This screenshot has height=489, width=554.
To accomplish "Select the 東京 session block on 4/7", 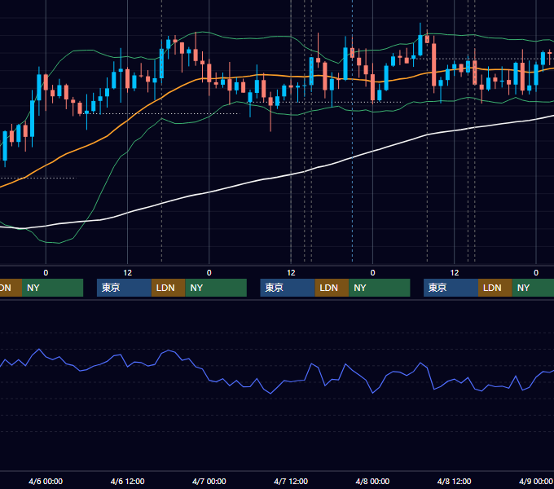I will click(x=288, y=288).
